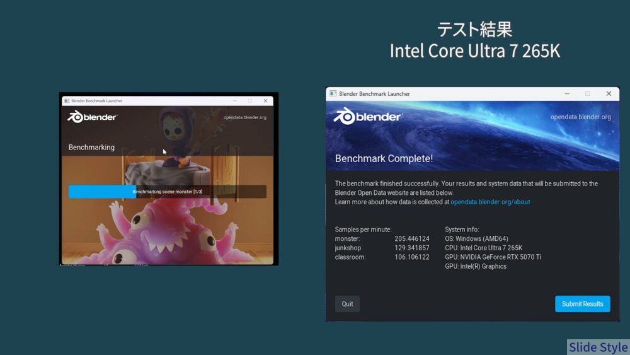
Task: Click the 'junkshop:' label
Action: point(349,248)
